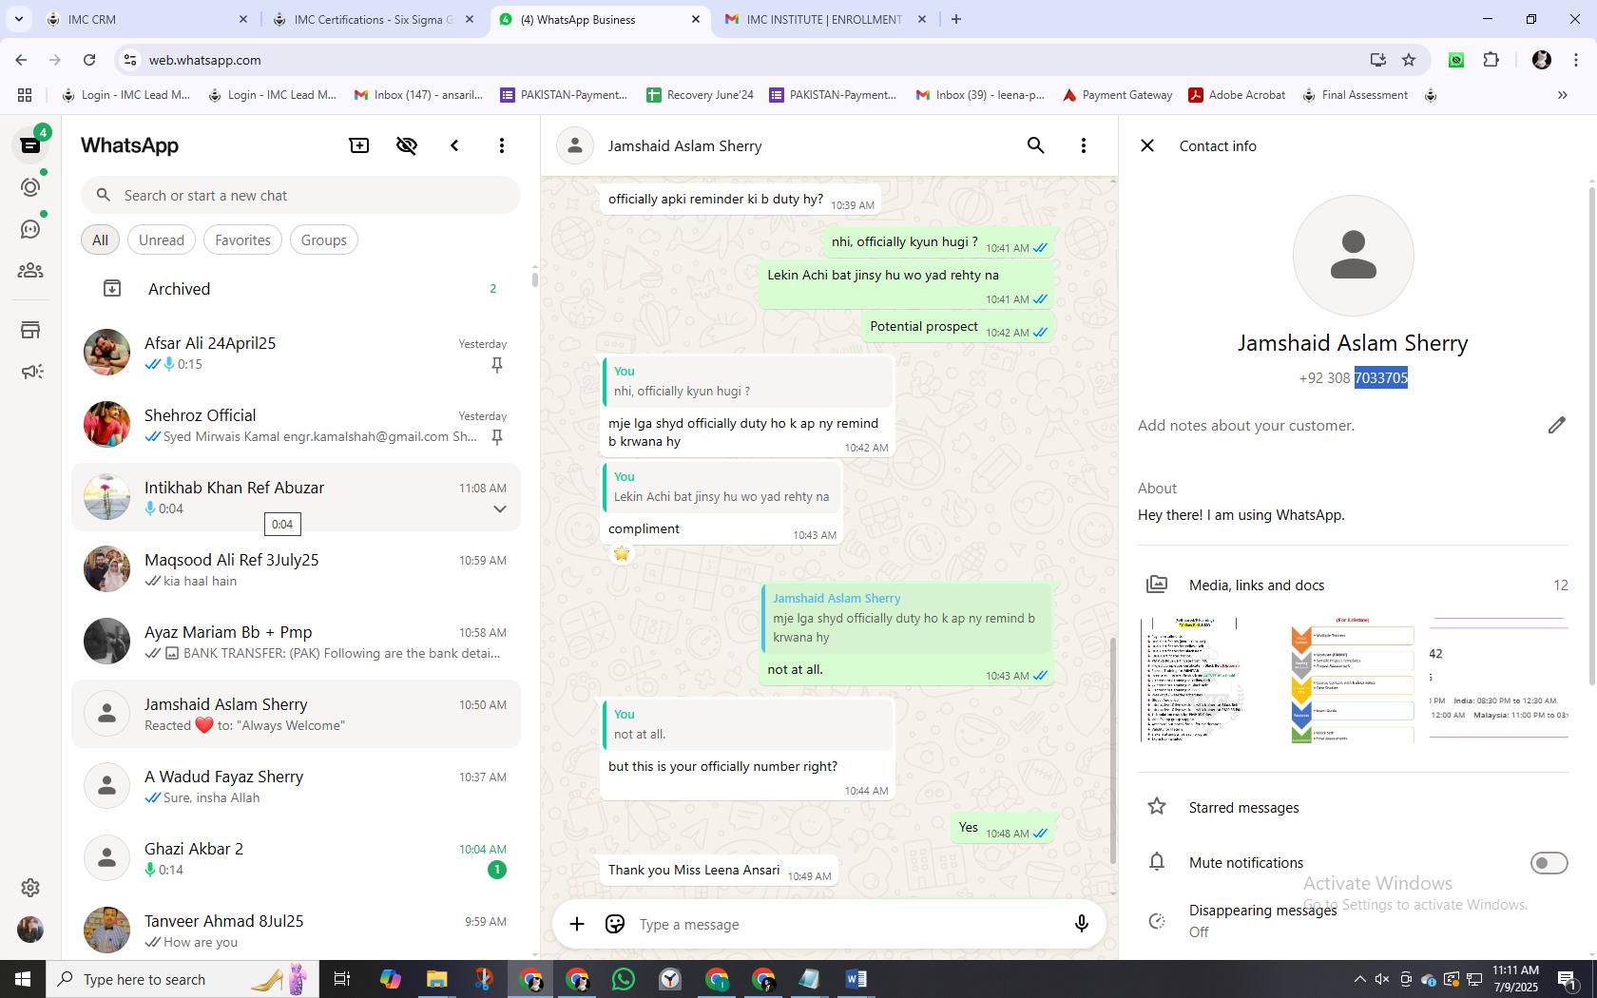The width and height of the screenshot is (1597, 998).
Task: Open a new browser tab
Action: 956,19
